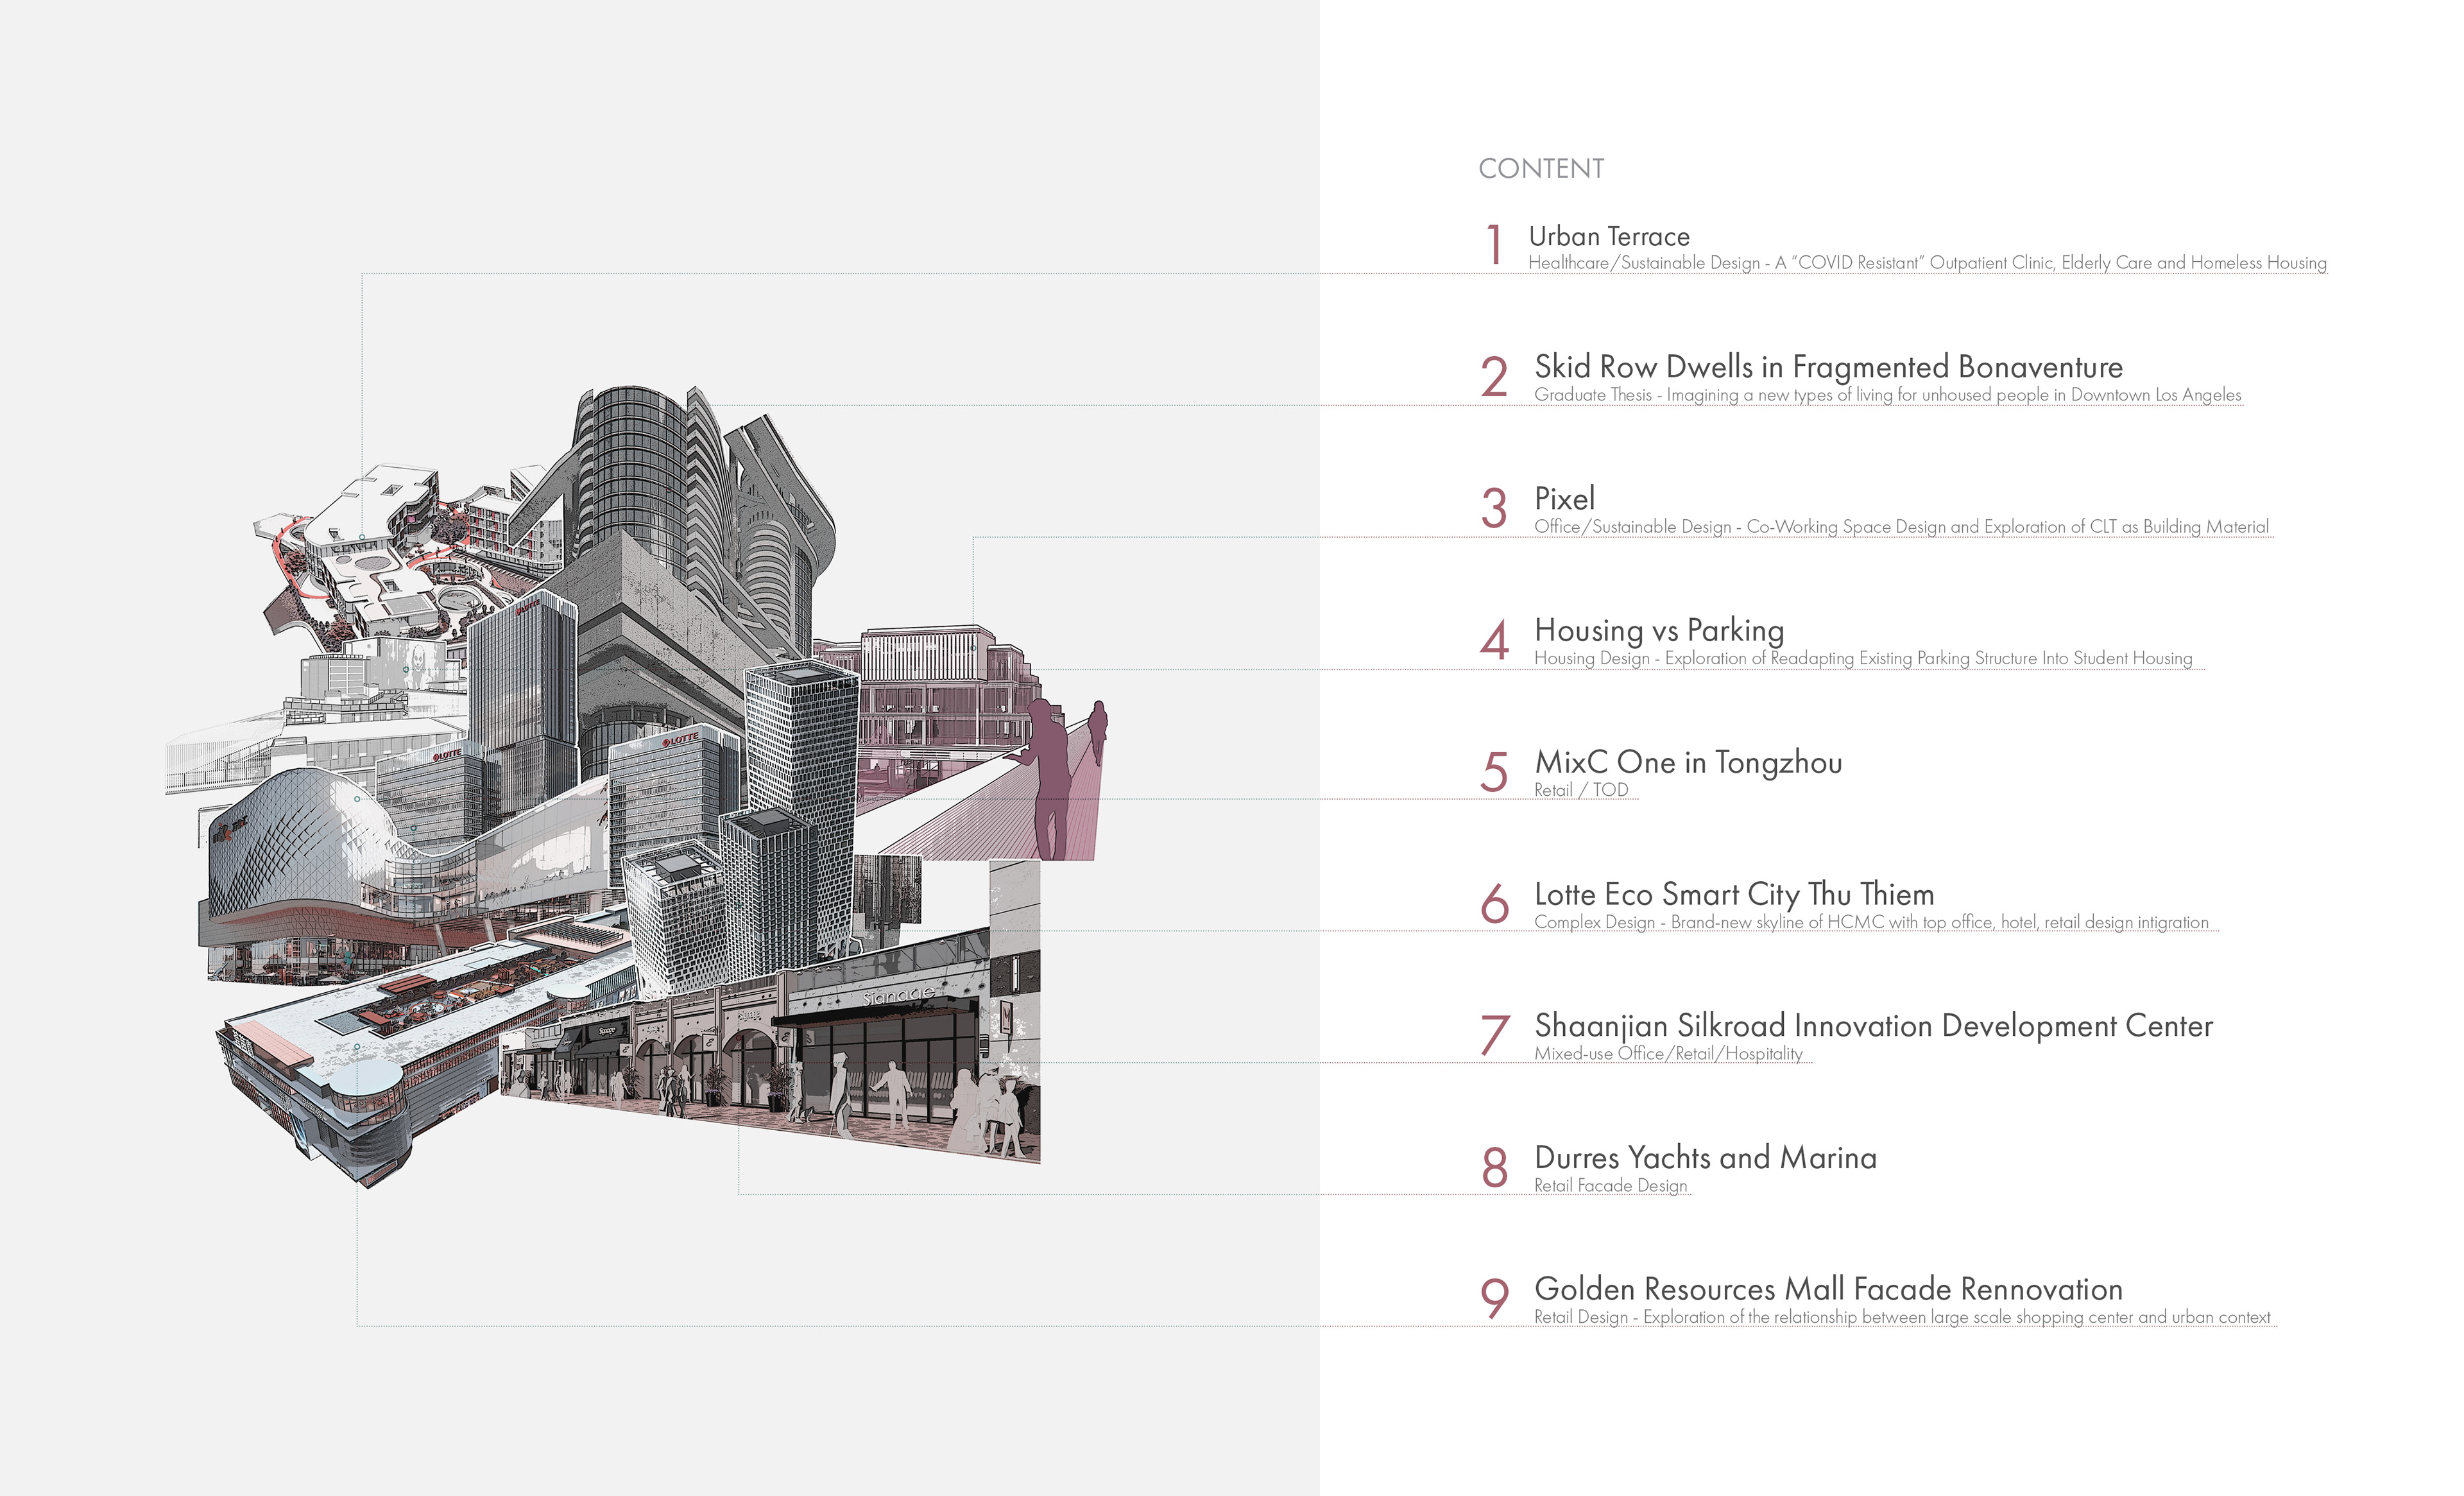Select Lotte Eco Smart City Thu Thiem
The image size is (2464, 1496).
[1734, 894]
